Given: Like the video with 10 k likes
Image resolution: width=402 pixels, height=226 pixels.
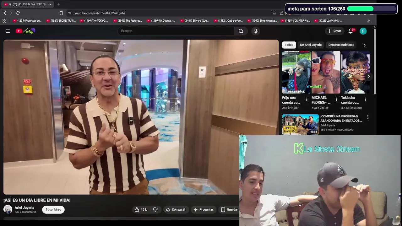Looking at the screenshot, I should 141,209.
